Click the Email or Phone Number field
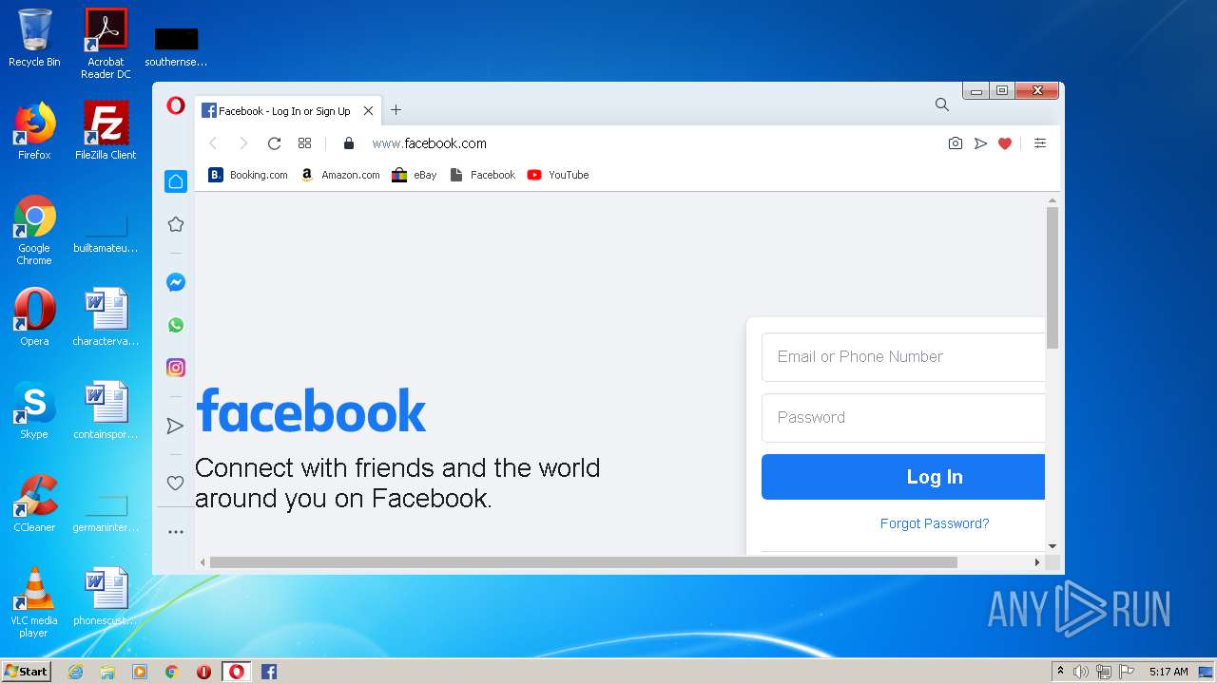Viewport: 1217px width, 684px height. (903, 357)
